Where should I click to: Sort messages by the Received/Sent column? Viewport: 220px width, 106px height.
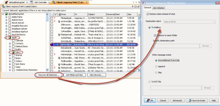[117, 14]
